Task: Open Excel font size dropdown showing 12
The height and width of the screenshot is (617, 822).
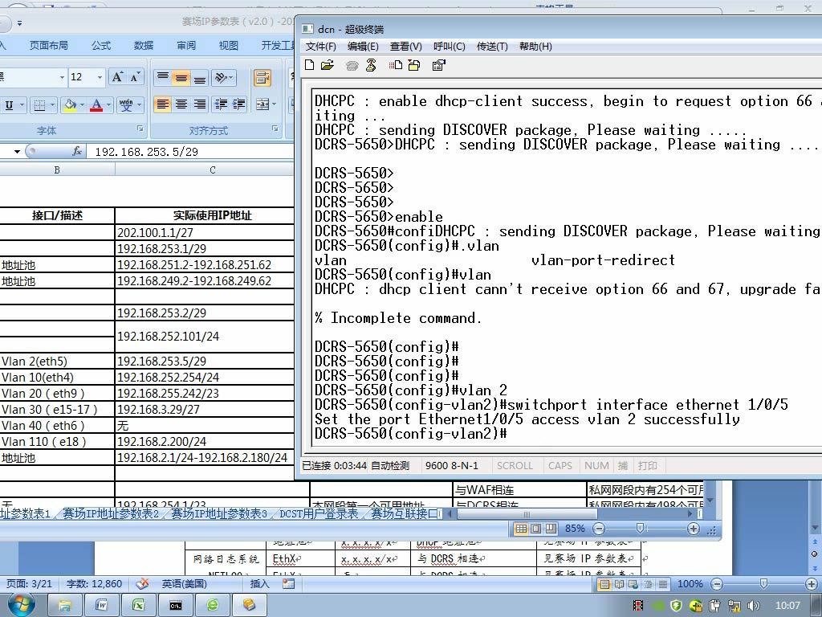Action: pyautogui.click(x=100, y=78)
